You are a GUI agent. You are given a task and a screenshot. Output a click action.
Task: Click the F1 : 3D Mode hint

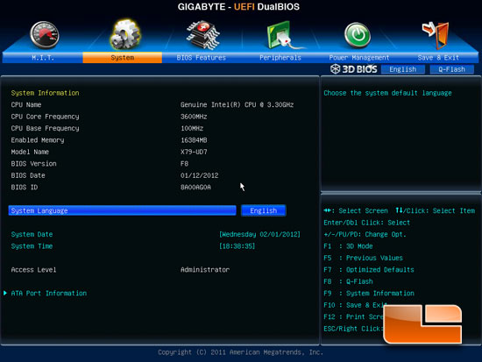pos(348,246)
